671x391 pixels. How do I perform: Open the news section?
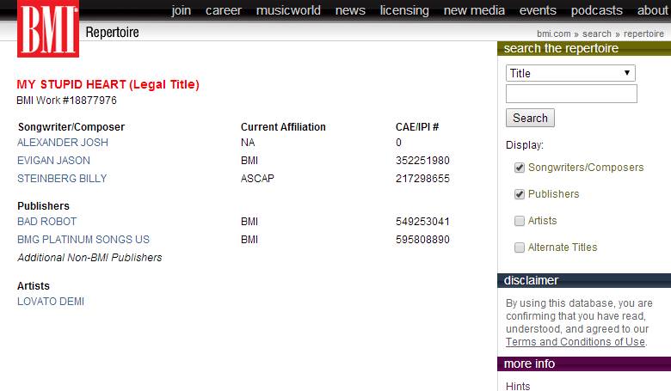[x=350, y=10]
